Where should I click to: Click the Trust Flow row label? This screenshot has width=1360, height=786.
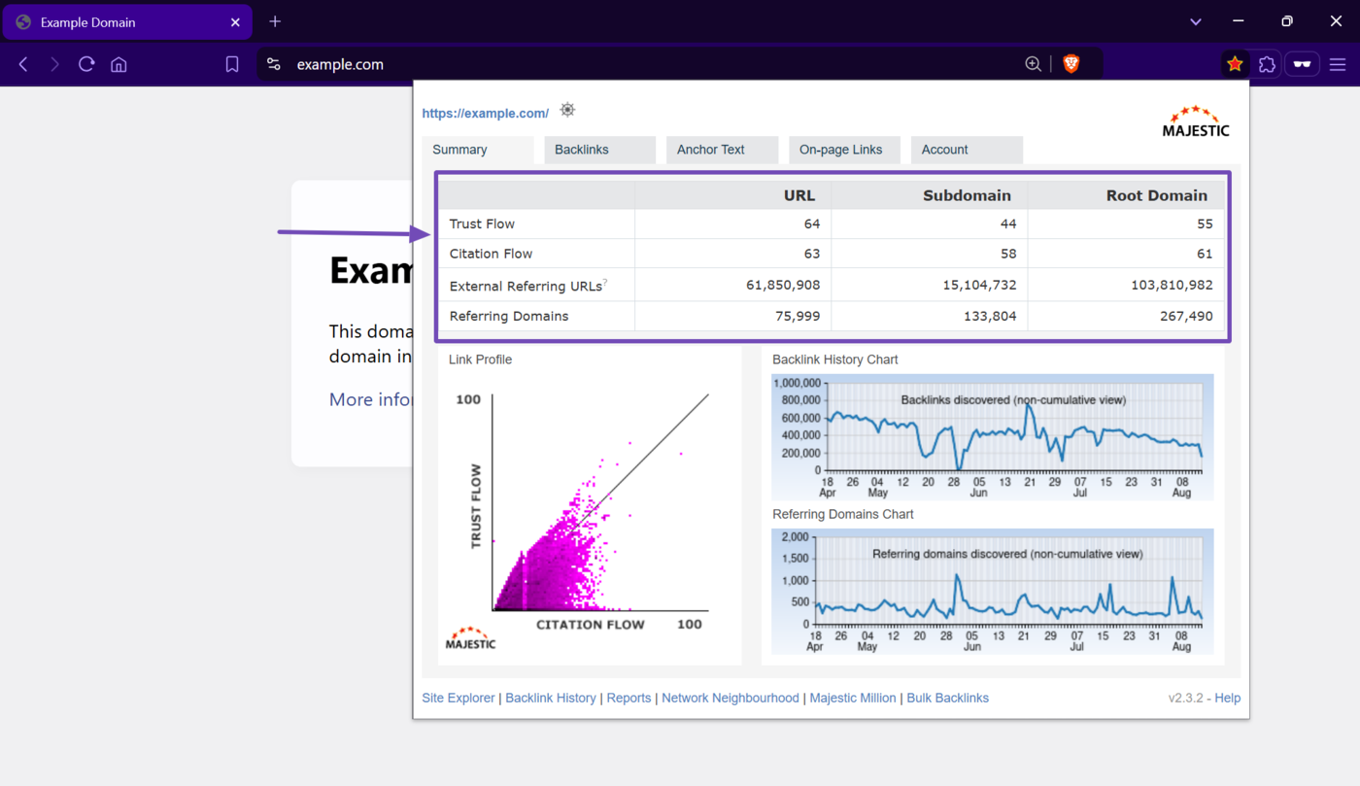pos(482,223)
